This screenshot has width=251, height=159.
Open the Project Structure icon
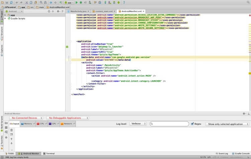pyautogui.click(x=100, y=2)
